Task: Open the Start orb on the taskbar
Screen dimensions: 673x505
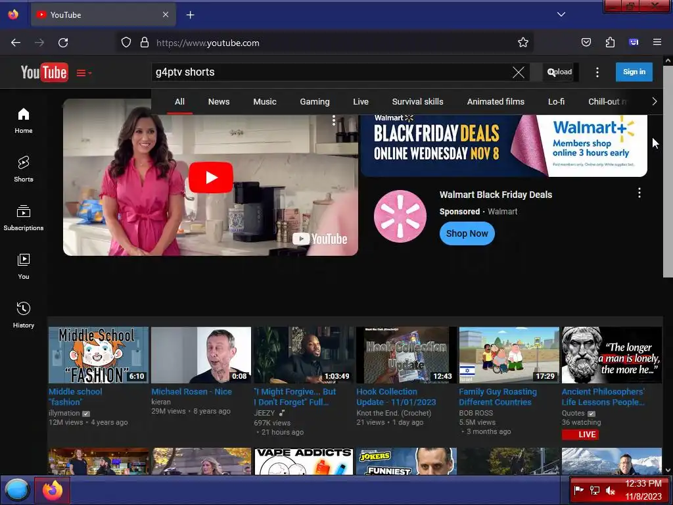Action: [x=16, y=490]
